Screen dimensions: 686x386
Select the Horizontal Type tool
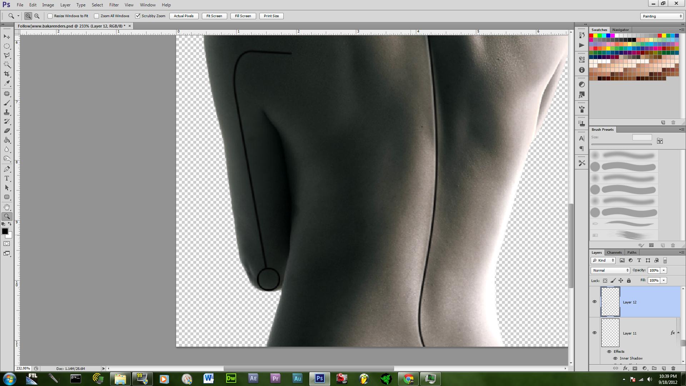click(x=7, y=178)
